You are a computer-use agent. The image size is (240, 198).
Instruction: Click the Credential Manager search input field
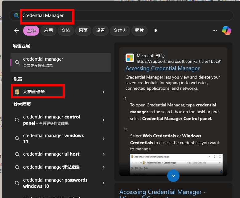tap(123, 15)
